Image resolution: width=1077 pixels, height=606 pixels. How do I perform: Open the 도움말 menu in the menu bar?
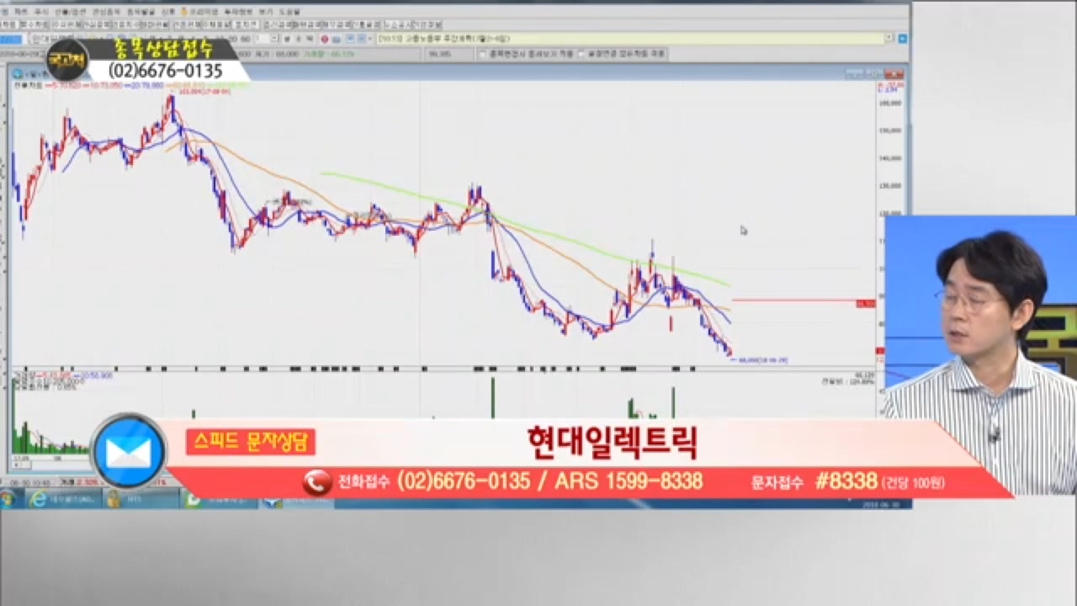click(x=289, y=12)
